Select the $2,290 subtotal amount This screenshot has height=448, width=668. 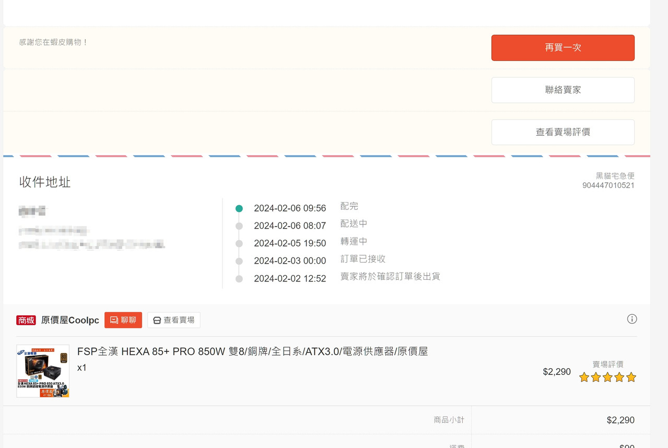coord(620,420)
